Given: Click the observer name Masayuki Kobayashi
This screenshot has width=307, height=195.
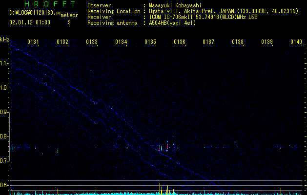Looking at the screenshot, I should 175,5.
